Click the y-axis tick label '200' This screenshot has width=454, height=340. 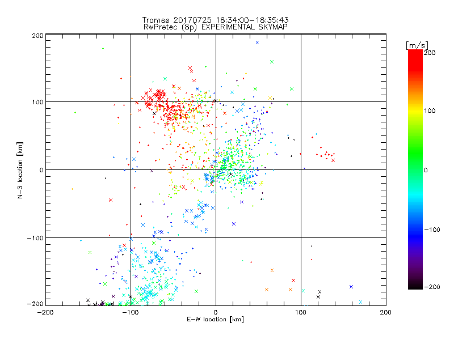click(x=37, y=36)
